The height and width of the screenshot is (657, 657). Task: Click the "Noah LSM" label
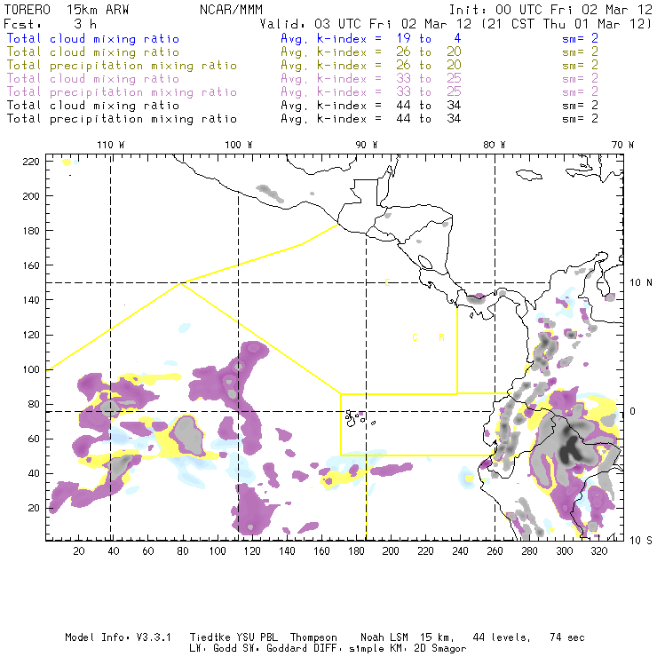click(x=384, y=637)
